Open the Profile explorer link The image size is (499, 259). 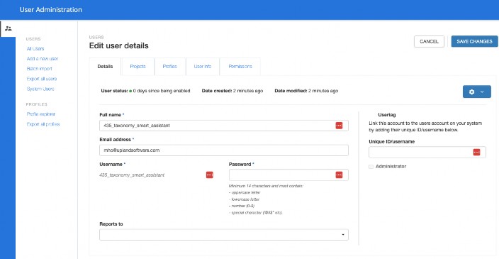pyautogui.click(x=41, y=114)
